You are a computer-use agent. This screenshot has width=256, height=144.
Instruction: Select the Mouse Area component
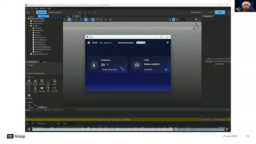35,90
